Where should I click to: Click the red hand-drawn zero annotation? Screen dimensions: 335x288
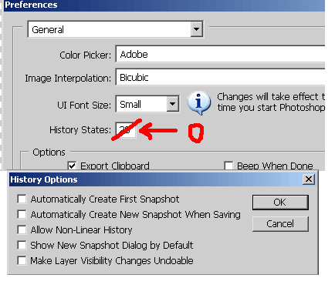point(196,133)
